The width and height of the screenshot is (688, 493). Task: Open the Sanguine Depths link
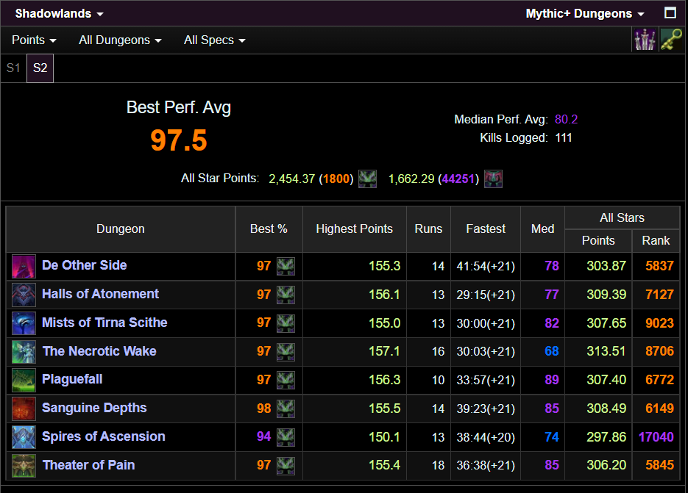(x=94, y=408)
